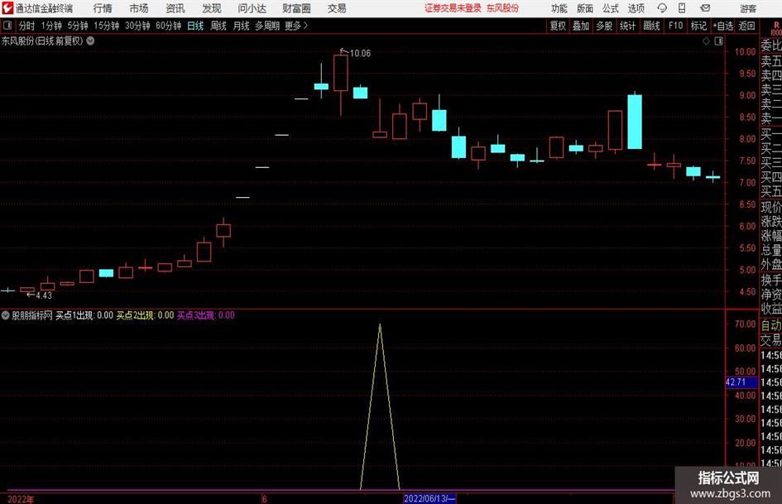Switch to the 月线 monthly tab
This screenshot has width=782, height=504.
241,26
